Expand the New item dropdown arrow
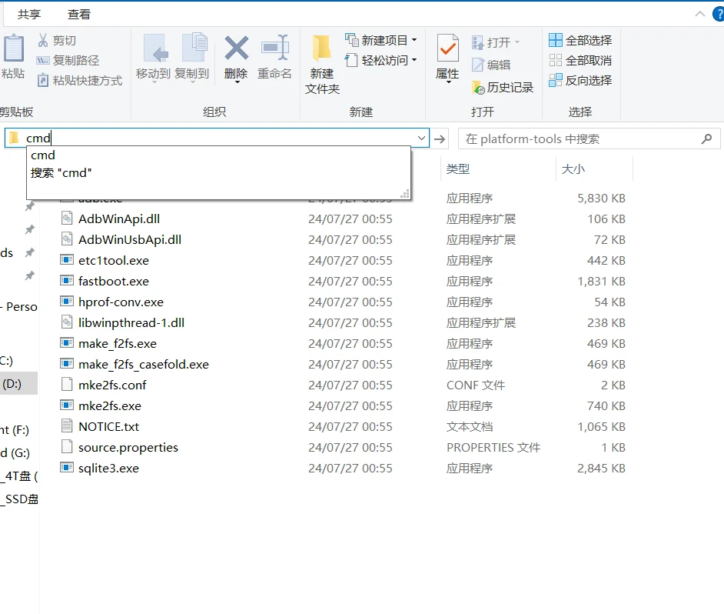The height and width of the screenshot is (614, 724). point(414,40)
